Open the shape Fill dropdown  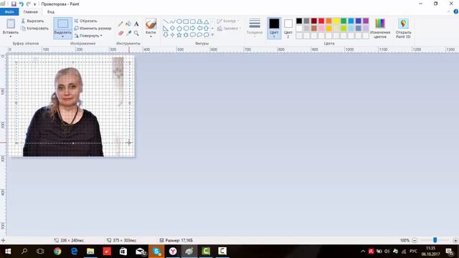pos(229,29)
